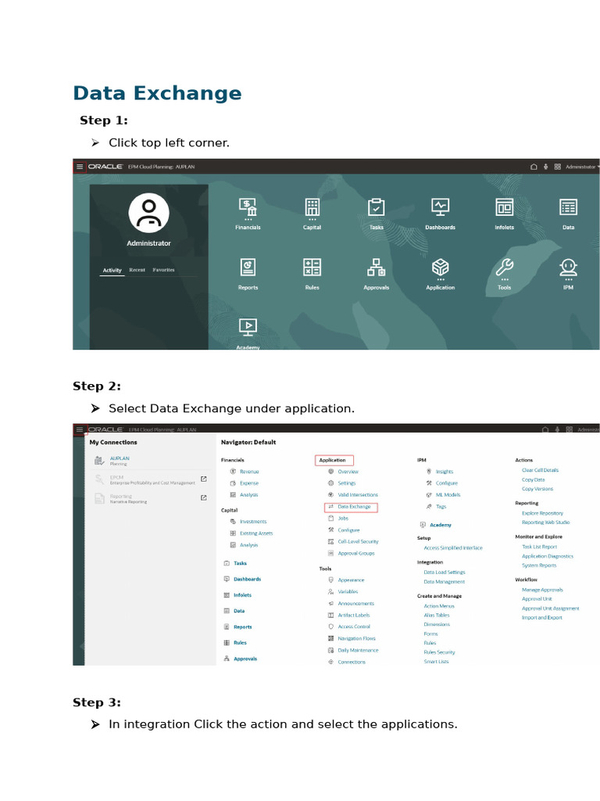Open Action Menus under Create and Manage
The height and width of the screenshot is (801, 600).
pos(439,606)
